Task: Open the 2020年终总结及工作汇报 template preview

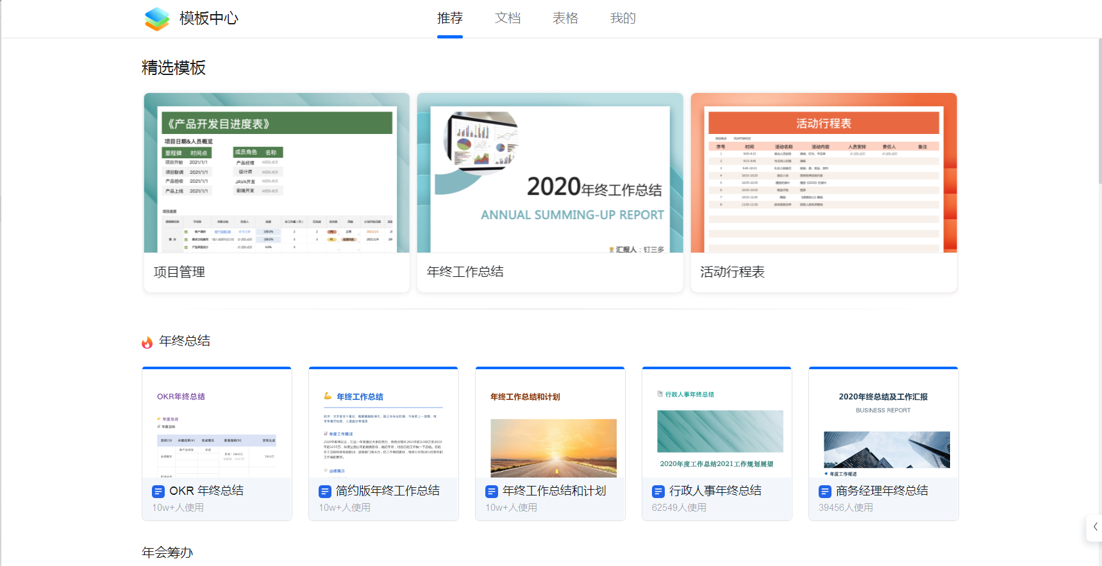Action: tap(883, 424)
